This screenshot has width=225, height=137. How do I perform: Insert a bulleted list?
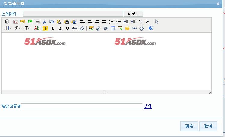(119, 22)
